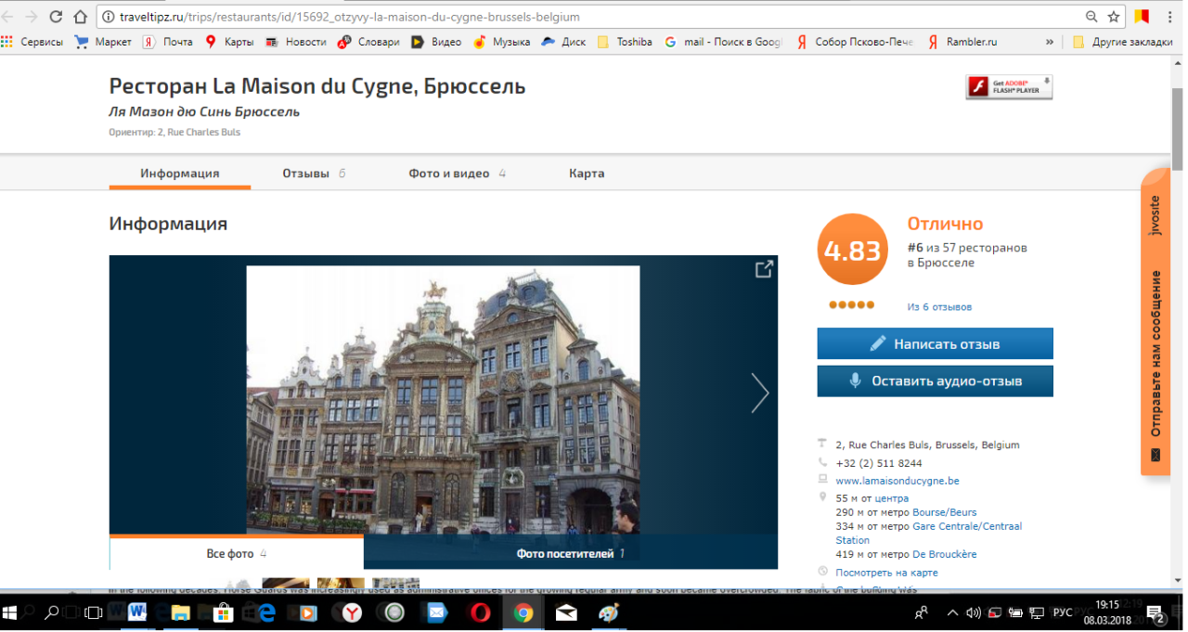Open the Маркет bookmark

[104, 42]
